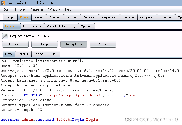Screen dimensions: 182x125
Task: Click the Accept-Encoding: gzip, deflate line
Action: 35,85
